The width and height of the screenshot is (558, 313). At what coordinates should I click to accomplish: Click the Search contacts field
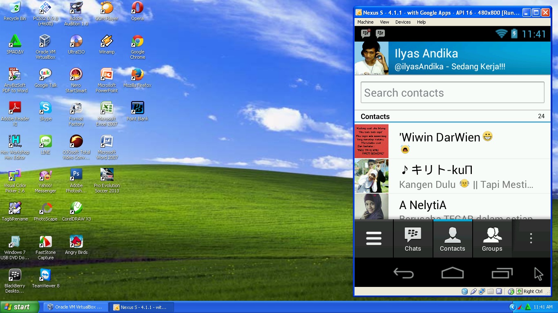[452, 93]
